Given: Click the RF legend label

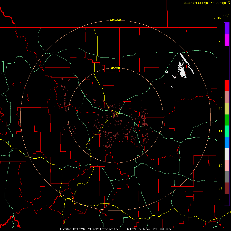Looking at the screenshot, I should pyautogui.click(x=220, y=29).
